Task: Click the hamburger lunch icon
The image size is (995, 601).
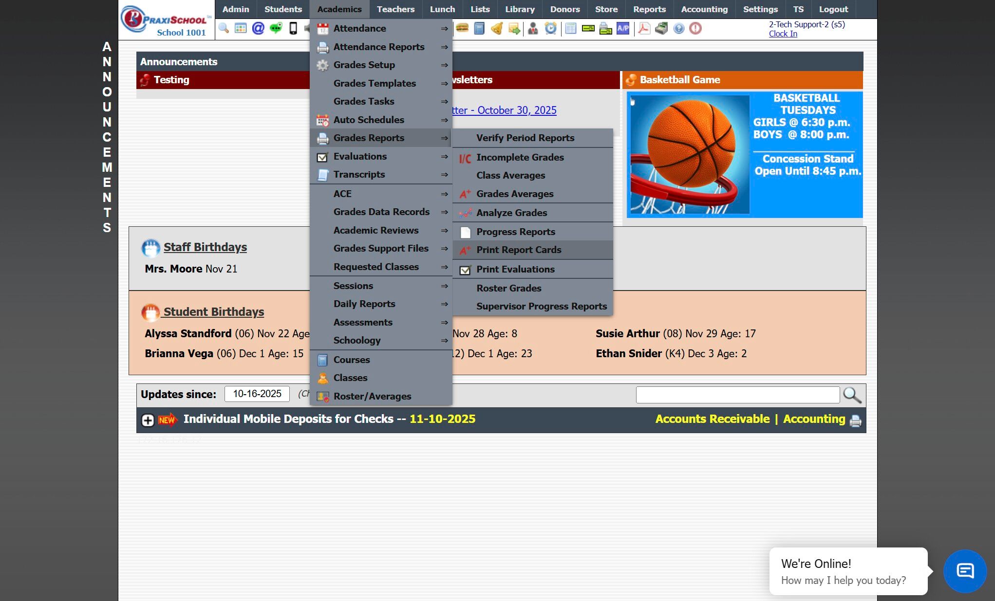Action: click(462, 28)
